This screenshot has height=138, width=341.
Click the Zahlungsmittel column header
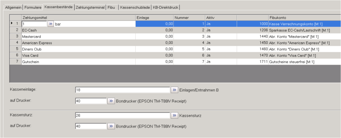coord(78,17)
